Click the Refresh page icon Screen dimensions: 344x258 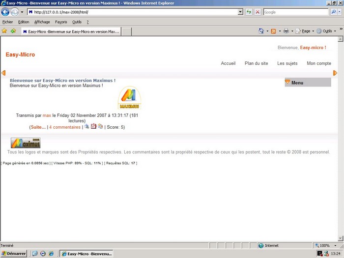click(x=249, y=12)
